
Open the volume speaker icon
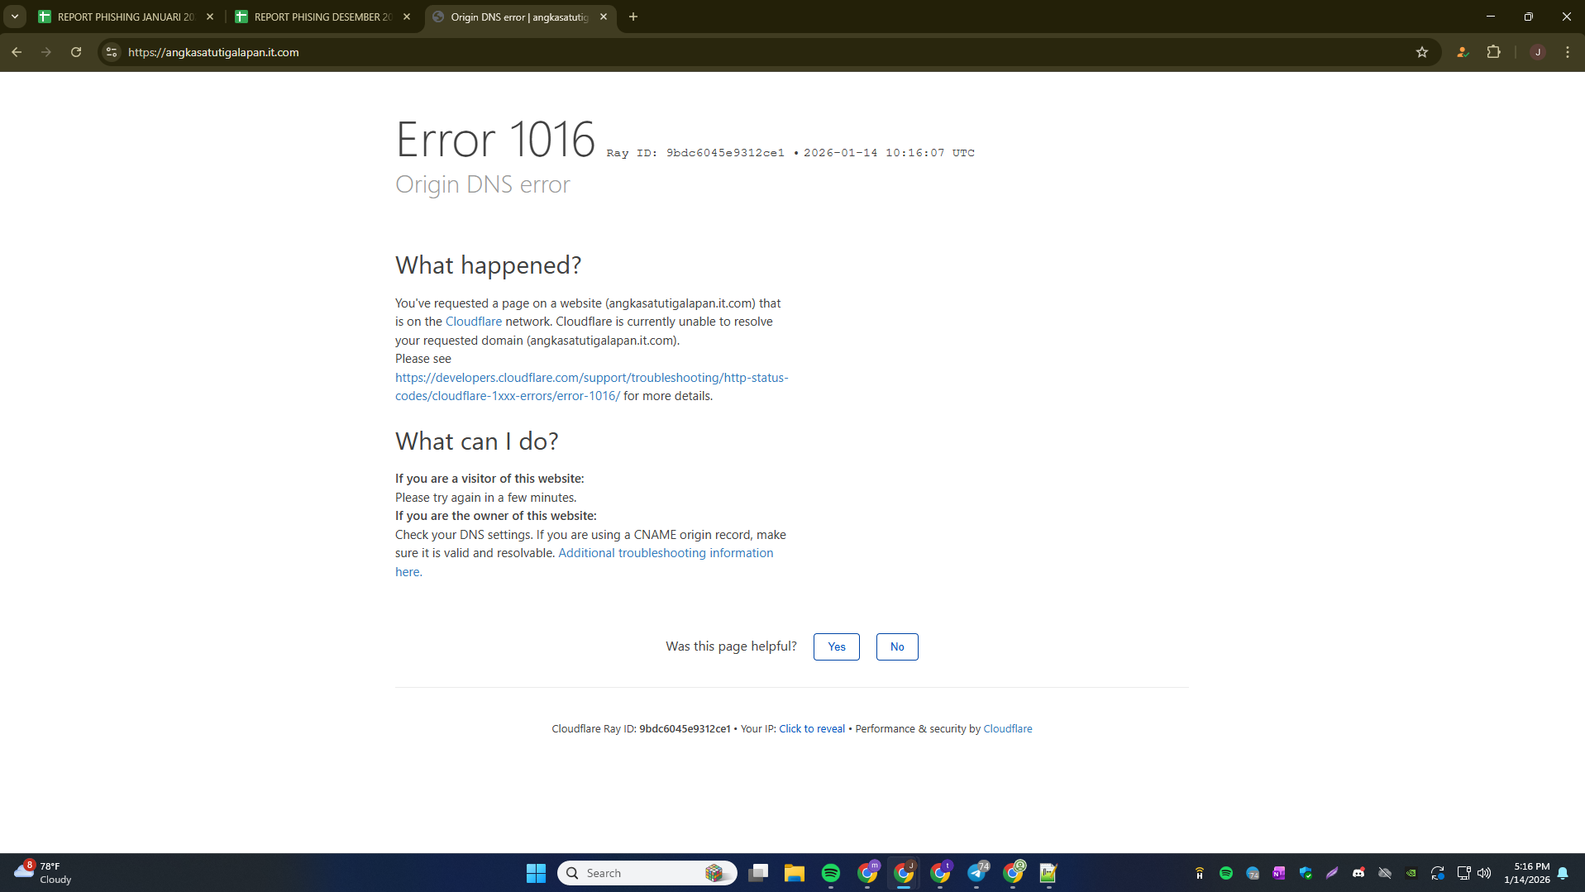1484,873
